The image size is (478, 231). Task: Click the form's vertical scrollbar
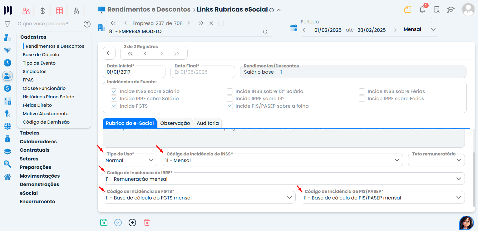tap(474, 179)
